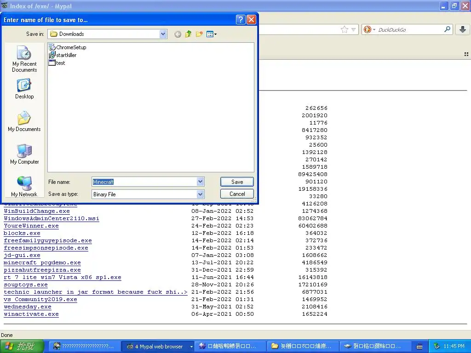Open the View menu in the save dialog
The height and width of the screenshot is (353, 471).
tap(212, 34)
